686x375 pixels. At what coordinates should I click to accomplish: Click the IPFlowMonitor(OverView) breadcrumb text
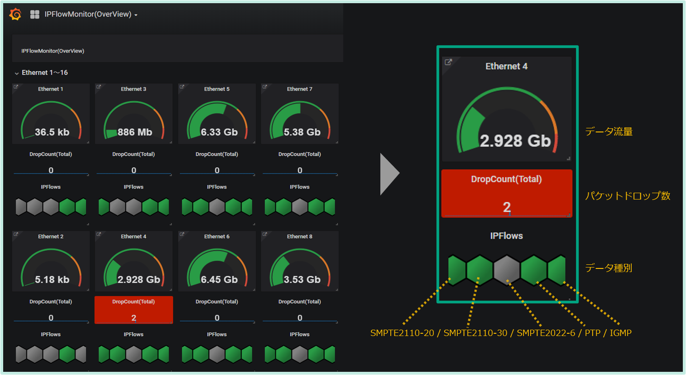[x=53, y=51]
